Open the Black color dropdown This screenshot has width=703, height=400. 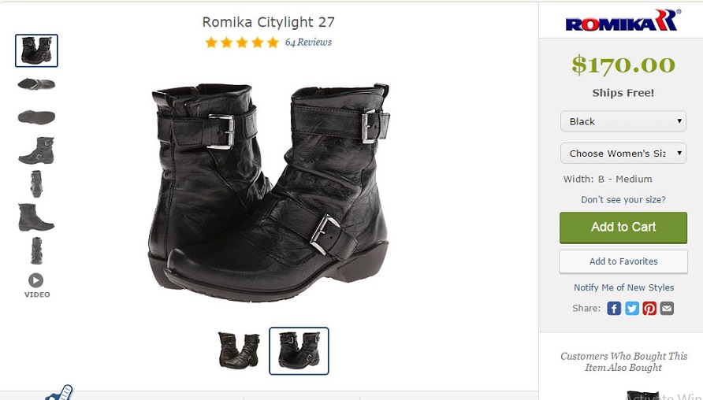623,121
